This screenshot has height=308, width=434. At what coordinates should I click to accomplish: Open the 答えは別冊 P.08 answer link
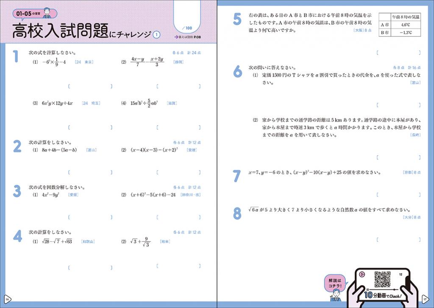[x=187, y=37]
